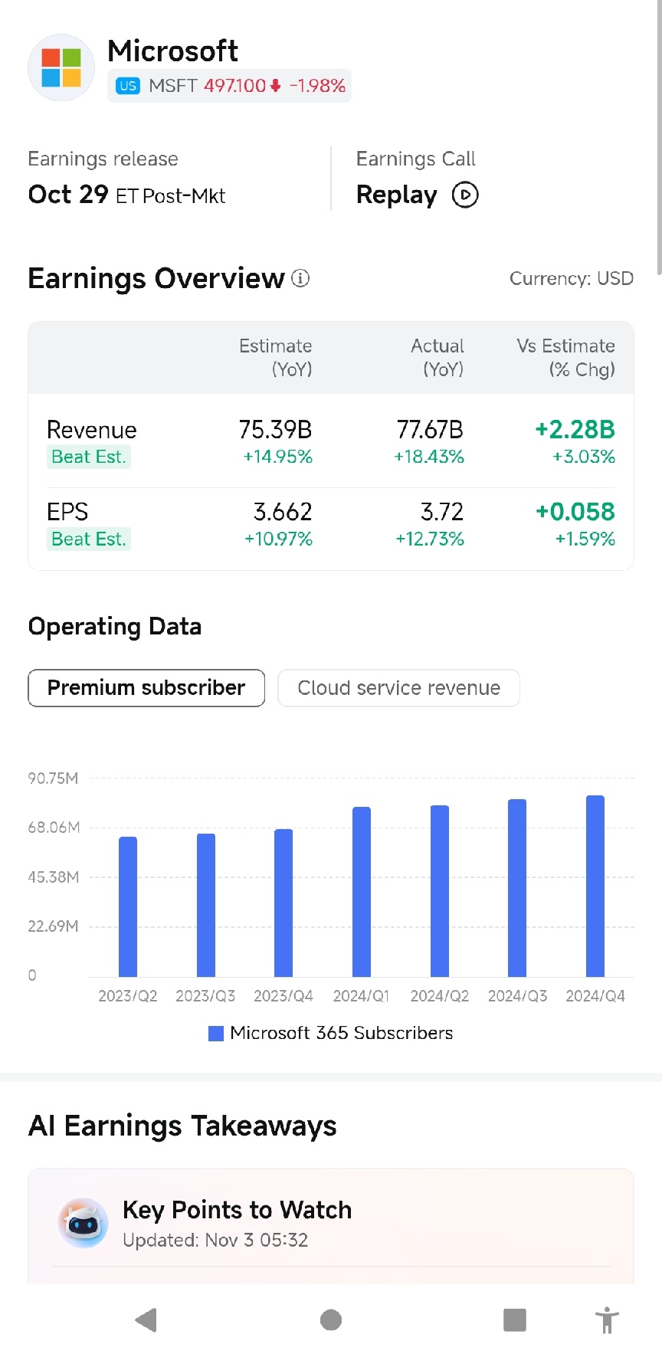Open the Key Points to Watch card
The image size is (662, 1357).
pos(331,1224)
